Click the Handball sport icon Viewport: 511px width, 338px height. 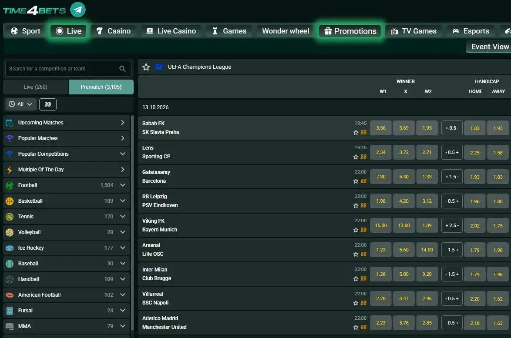click(10, 279)
